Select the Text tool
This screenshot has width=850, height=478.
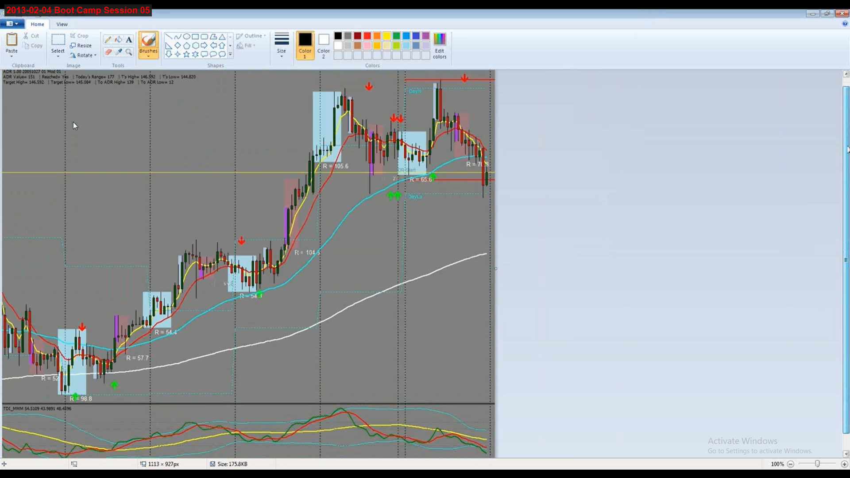coord(129,40)
